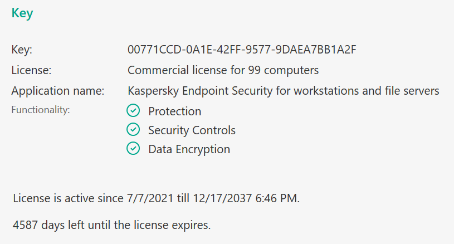Click the Application name: label
Viewport: 454px width, 244px height.
[57, 91]
